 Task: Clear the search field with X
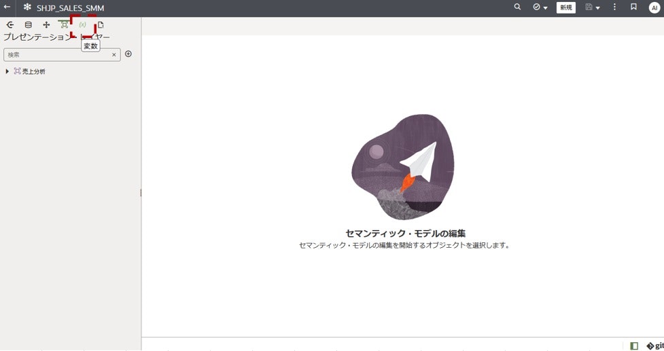(x=114, y=54)
